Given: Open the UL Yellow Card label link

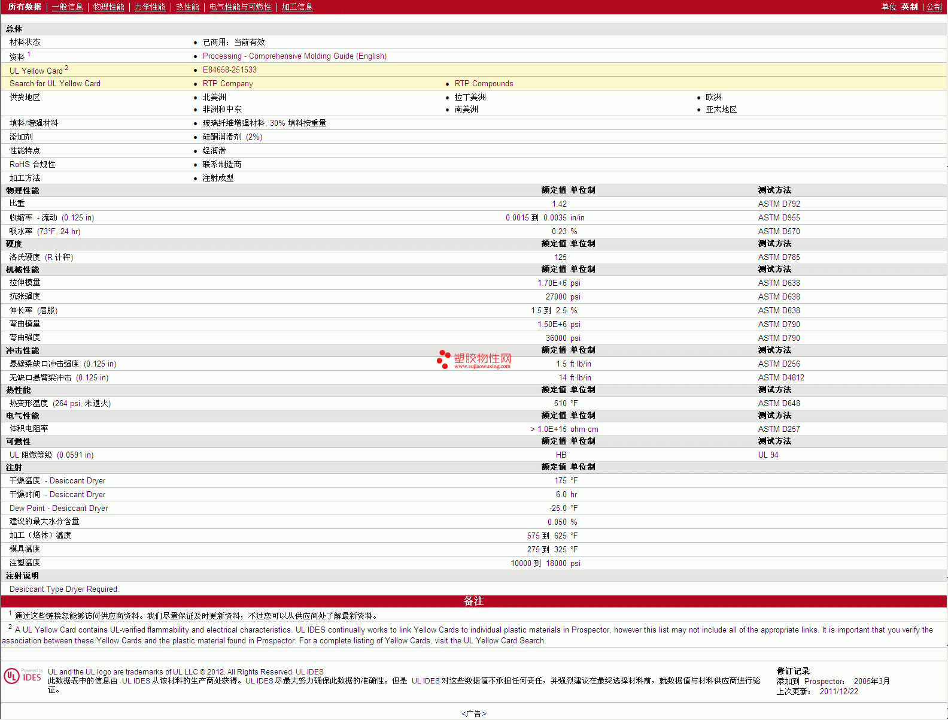Looking at the screenshot, I should 36,71.
